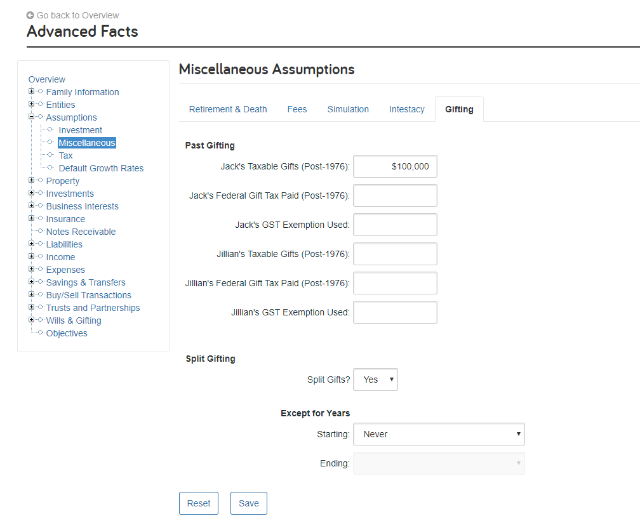Click Jack's Federal Gift Tax Paid field

pos(395,195)
